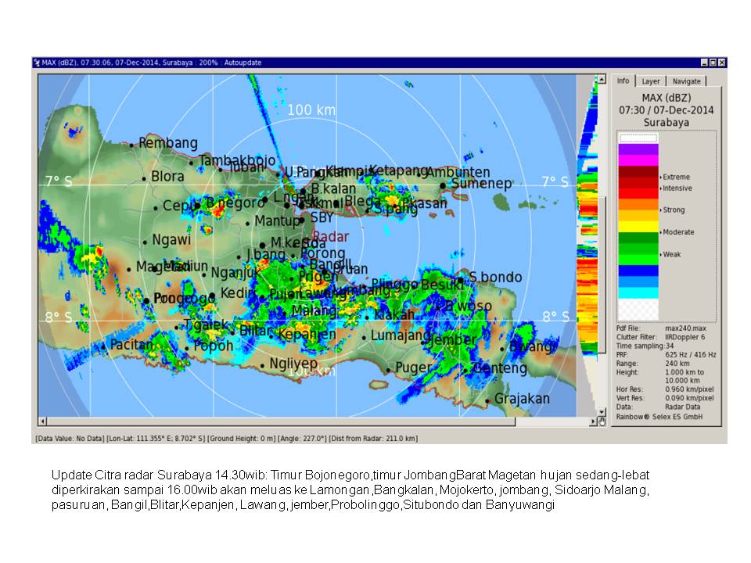The width and height of the screenshot is (751, 563).
Task: Click the Data Value status bar entry
Action: click(x=70, y=439)
